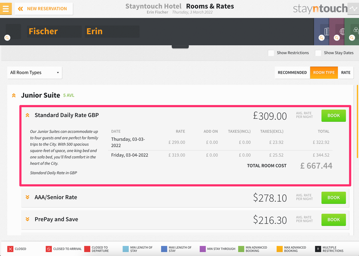Image resolution: width=359 pixels, height=256 pixels.
Task: Click the search icon beside guest name
Action: [7, 37]
